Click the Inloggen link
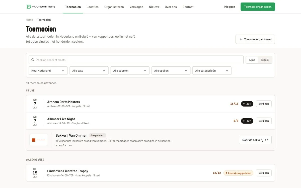 click(229, 7)
